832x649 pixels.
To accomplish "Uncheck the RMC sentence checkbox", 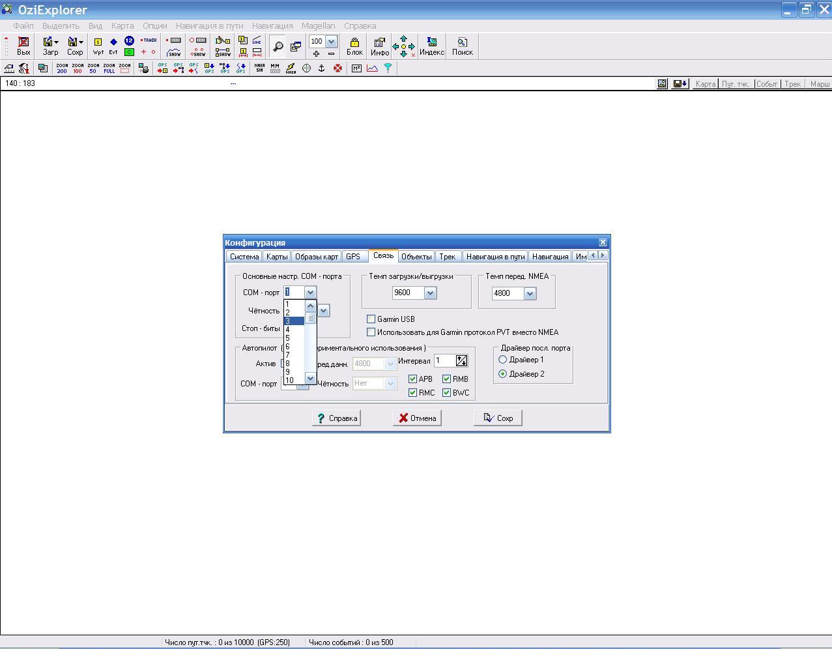I will pyautogui.click(x=412, y=393).
